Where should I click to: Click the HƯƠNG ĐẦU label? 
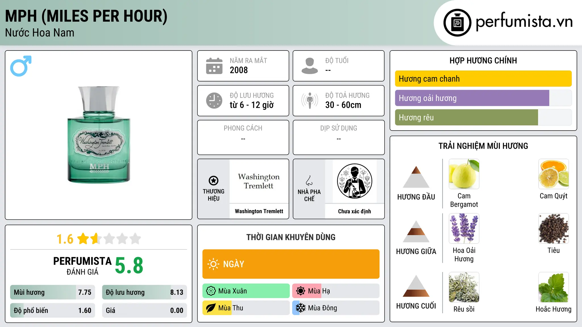(416, 197)
